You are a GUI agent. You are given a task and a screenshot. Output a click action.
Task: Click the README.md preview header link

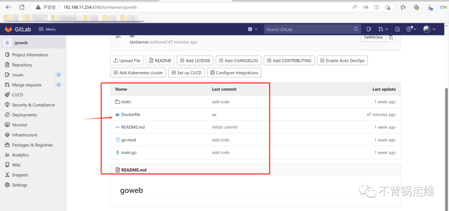point(134,170)
